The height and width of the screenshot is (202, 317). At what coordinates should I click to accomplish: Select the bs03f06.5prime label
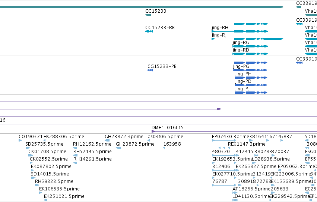(165, 137)
